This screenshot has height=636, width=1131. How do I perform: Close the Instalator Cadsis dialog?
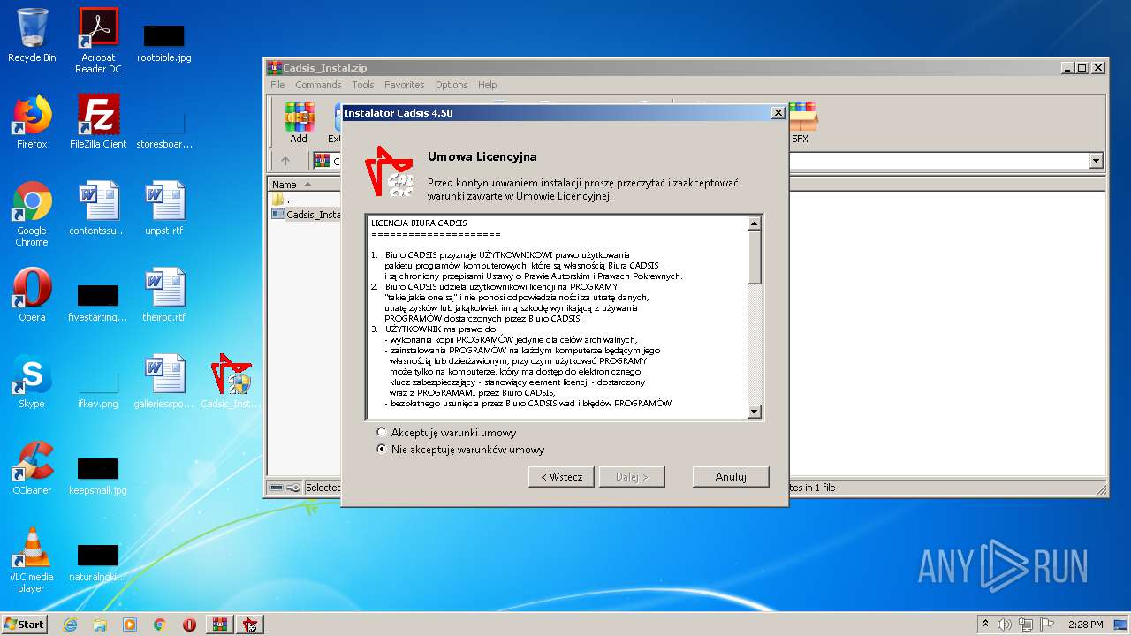click(x=778, y=113)
